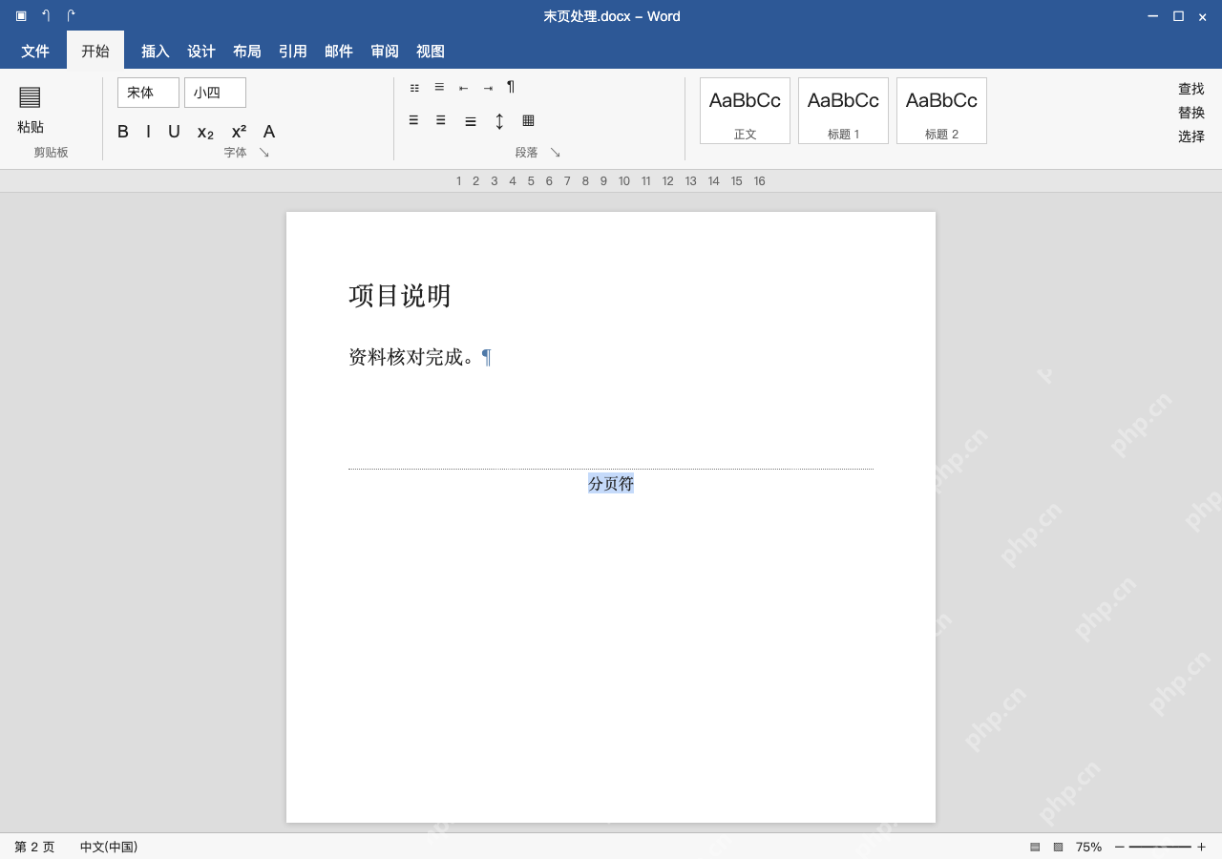Viewport: 1222px width, 859px height.
Task: Click the print layout view icon
Action: coord(1035,847)
